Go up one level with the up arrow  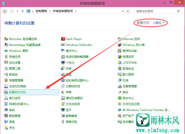23,11
